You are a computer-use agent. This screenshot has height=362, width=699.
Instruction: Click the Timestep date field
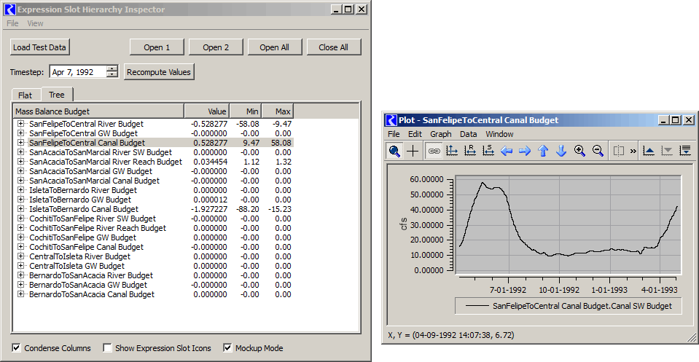tap(78, 72)
